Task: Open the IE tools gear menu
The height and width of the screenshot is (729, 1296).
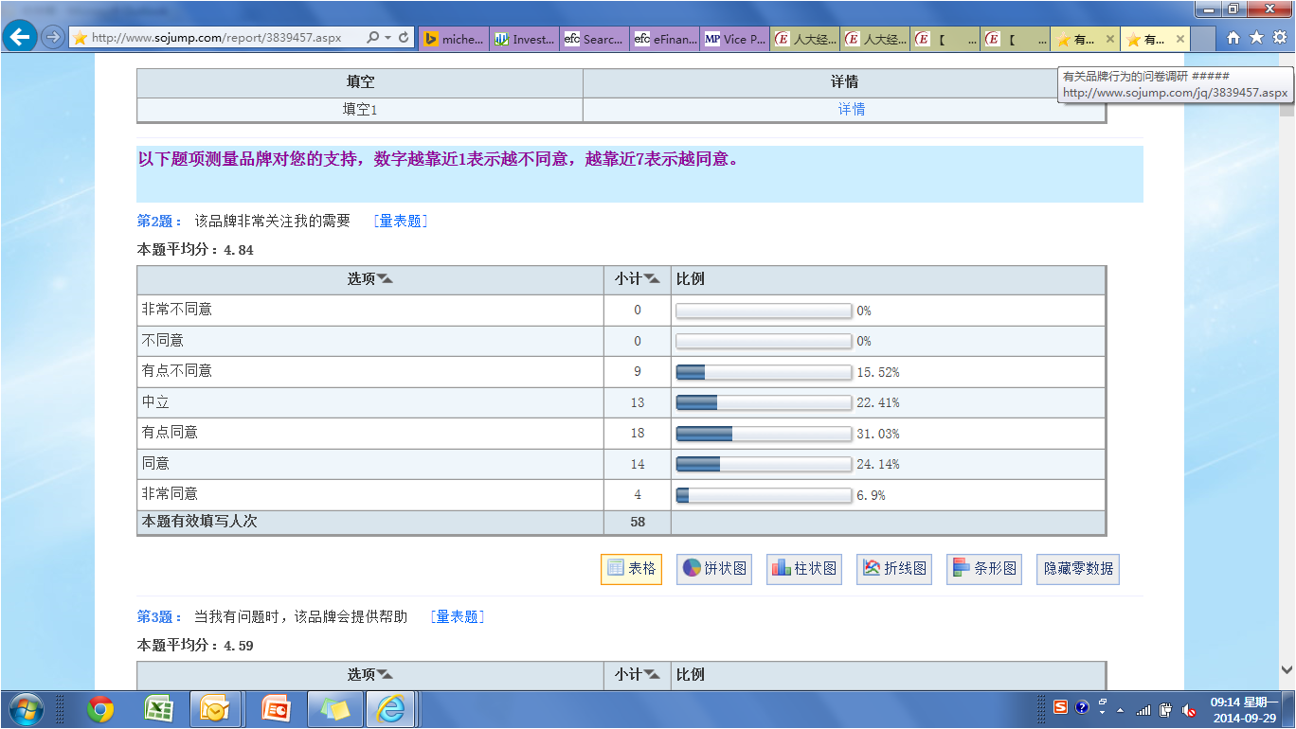Action: point(1280,38)
